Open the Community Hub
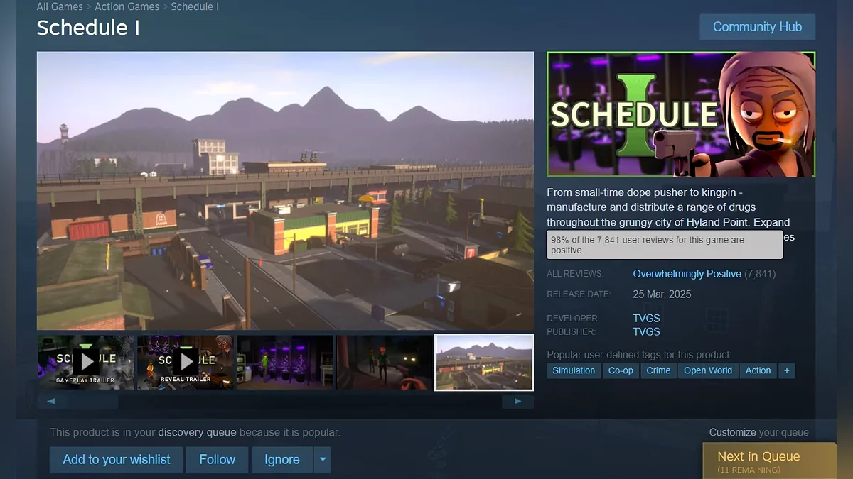This screenshot has width=853, height=479. pyautogui.click(x=757, y=27)
